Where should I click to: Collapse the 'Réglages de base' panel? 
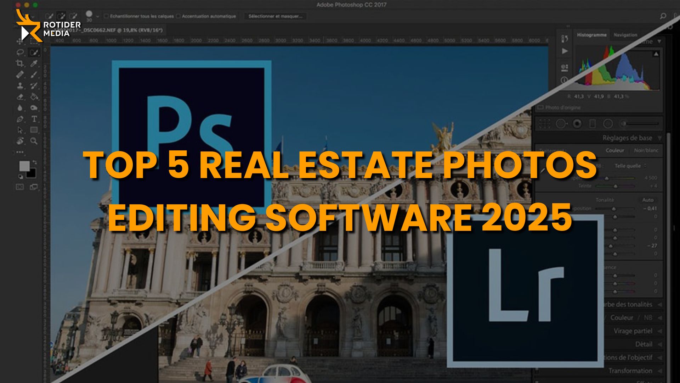click(659, 138)
